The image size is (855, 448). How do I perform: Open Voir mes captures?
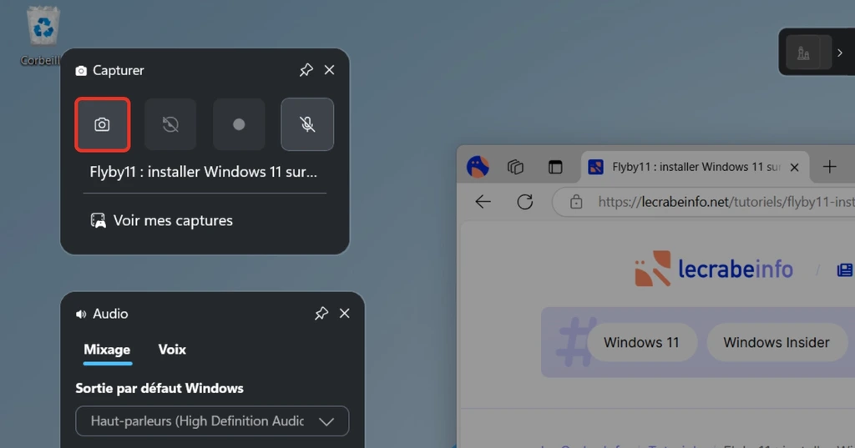(161, 220)
